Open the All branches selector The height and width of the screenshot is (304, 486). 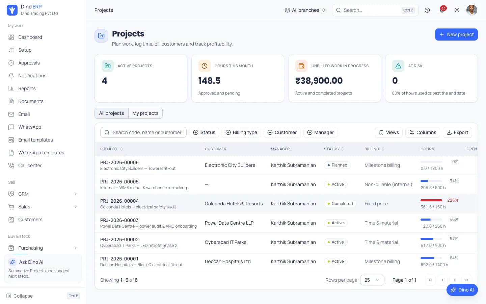[x=305, y=10]
